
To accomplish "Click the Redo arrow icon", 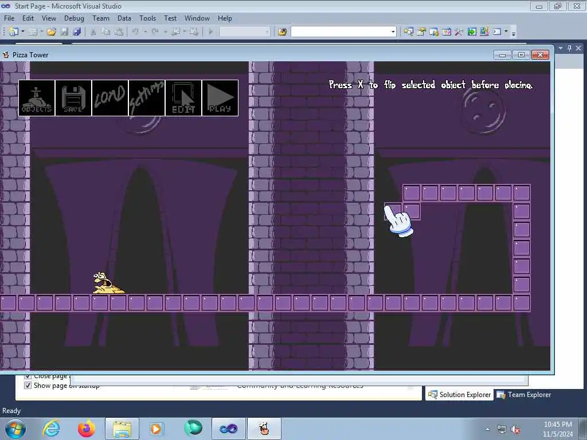I will [x=155, y=32].
